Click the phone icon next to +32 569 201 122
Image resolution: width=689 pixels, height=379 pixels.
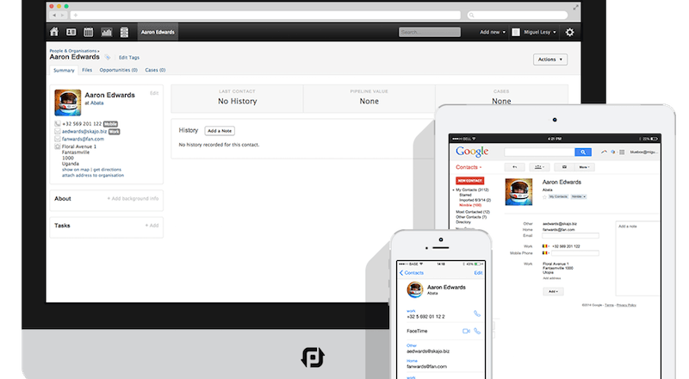[57, 123]
